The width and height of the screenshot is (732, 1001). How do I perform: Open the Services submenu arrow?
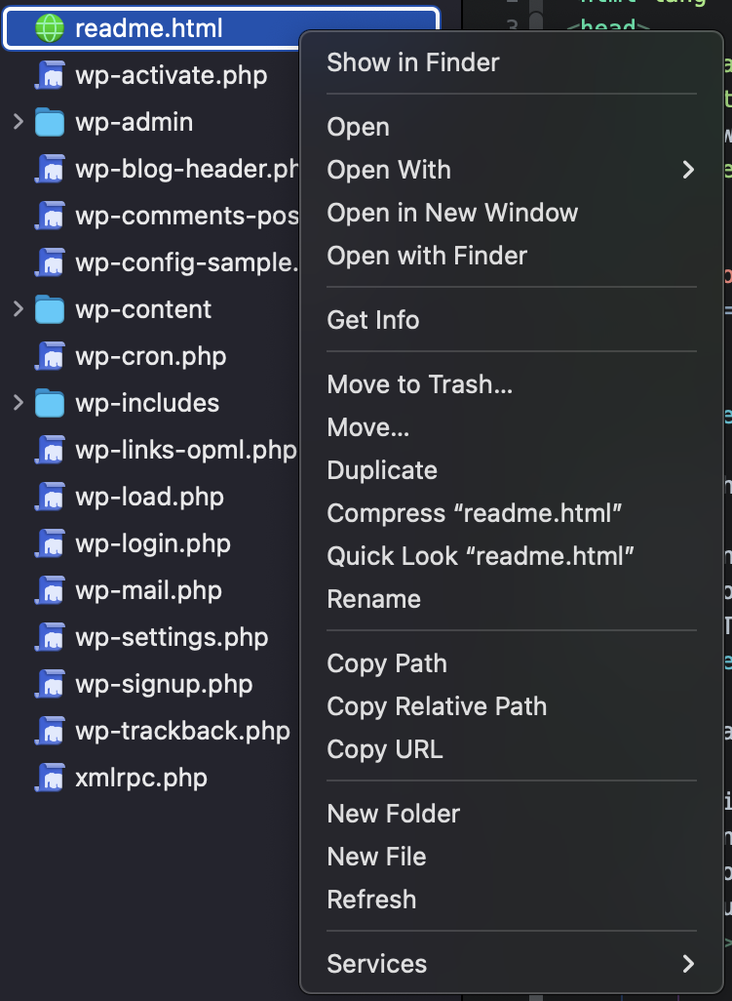point(688,964)
